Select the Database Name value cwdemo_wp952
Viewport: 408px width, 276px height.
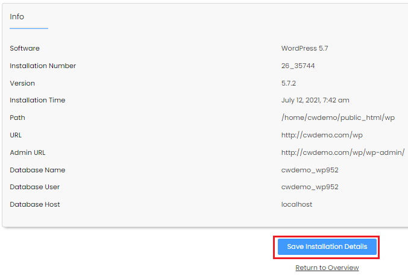click(x=309, y=170)
